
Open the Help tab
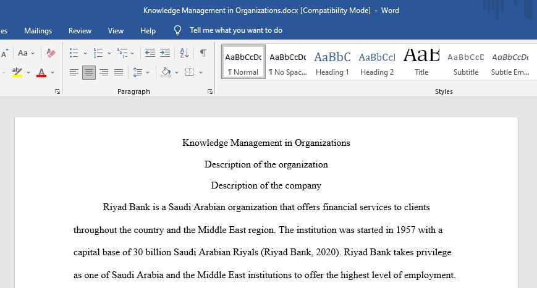point(148,30)
